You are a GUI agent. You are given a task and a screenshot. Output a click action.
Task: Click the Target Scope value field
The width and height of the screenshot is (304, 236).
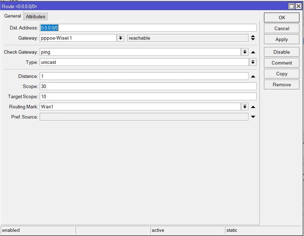coord(148,96)
